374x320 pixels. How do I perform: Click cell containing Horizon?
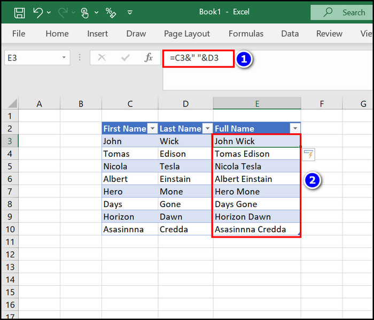click(x=130, y=217)
